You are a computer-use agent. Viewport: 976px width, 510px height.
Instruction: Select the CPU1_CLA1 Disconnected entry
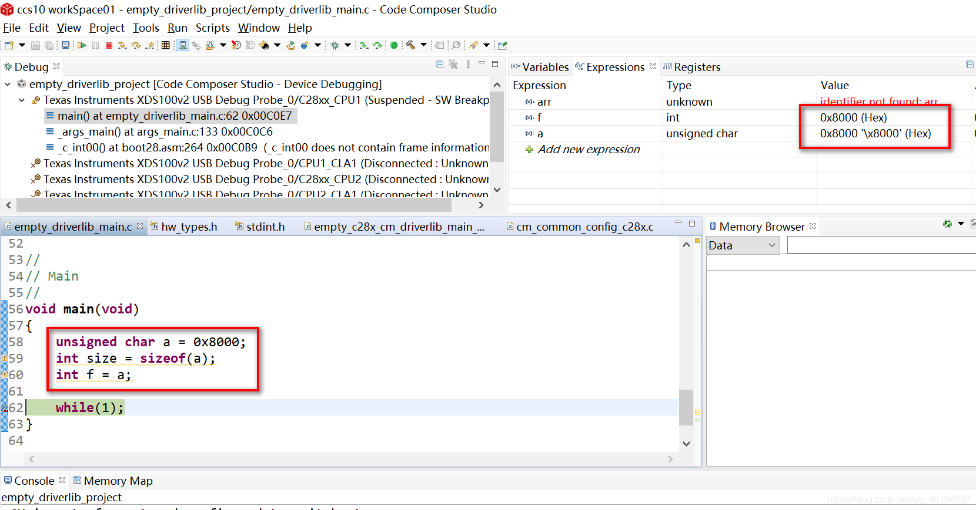point(260,164)
